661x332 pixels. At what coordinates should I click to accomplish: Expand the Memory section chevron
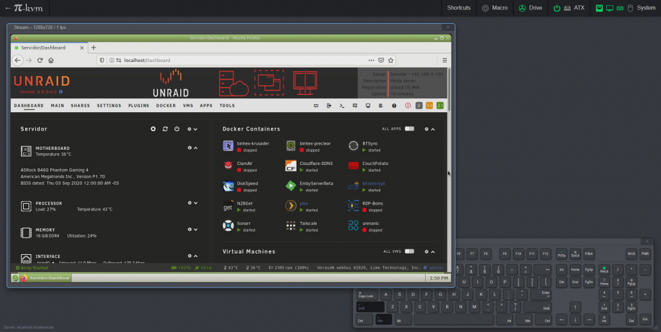(x=196, y=229)
